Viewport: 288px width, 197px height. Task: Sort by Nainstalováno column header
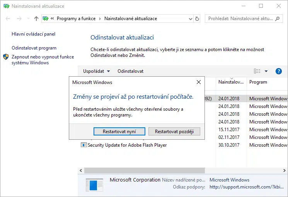(x=231, y=82)
